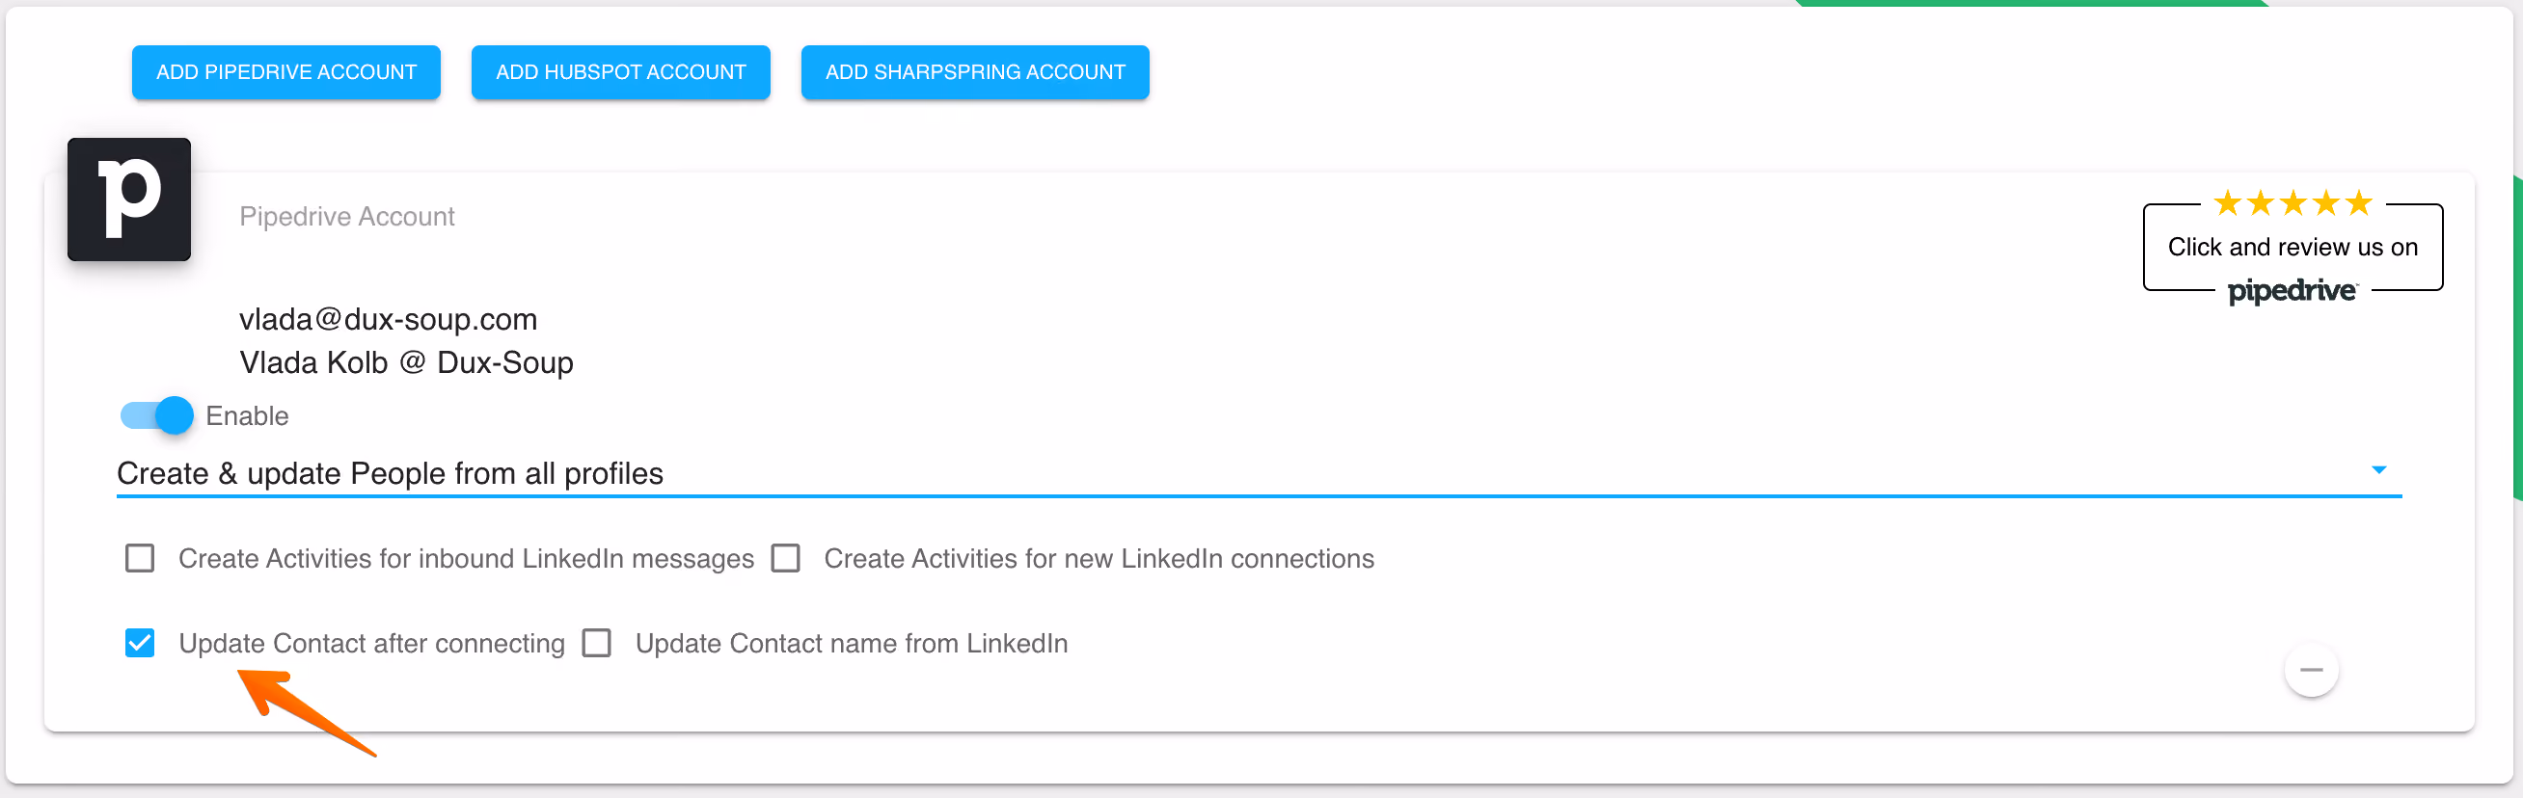Select Create & update People from all profiles

[x=1259, y=474]
